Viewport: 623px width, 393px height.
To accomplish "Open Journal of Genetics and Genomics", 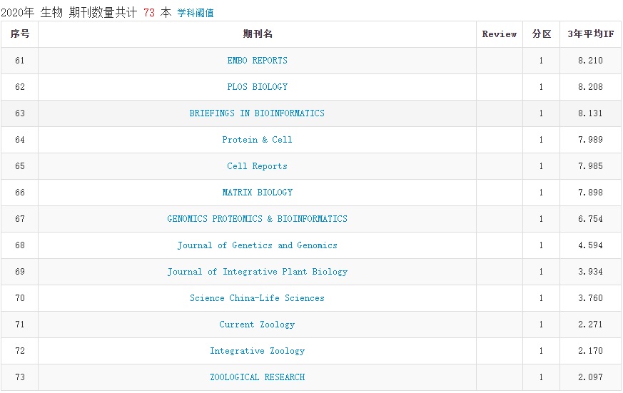I will pyautogui.click(x=257, y=245).
